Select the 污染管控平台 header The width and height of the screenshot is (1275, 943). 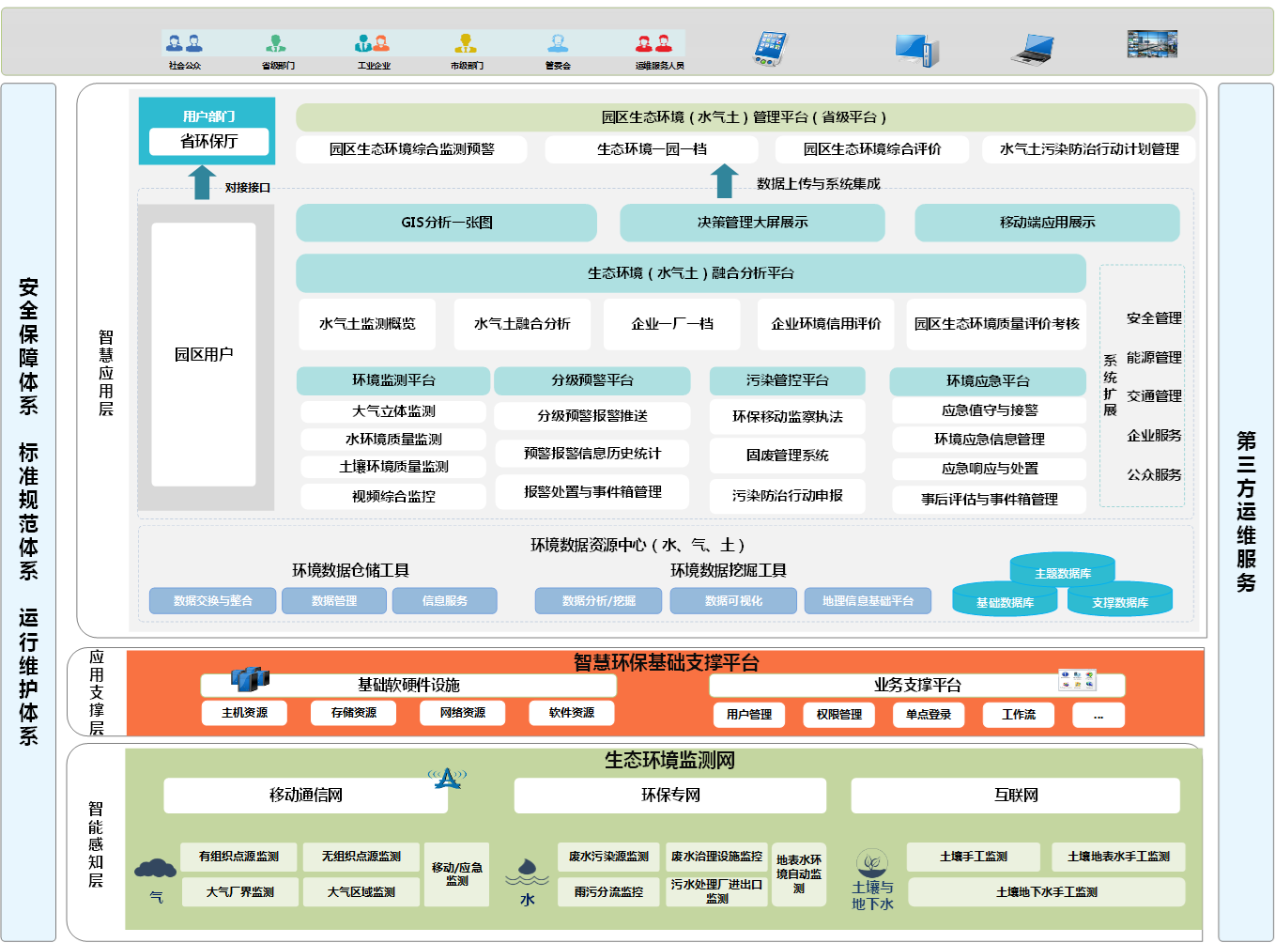click(788, 380)
